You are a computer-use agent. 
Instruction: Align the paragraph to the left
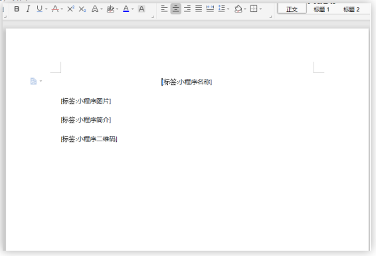tap(164, 9)
